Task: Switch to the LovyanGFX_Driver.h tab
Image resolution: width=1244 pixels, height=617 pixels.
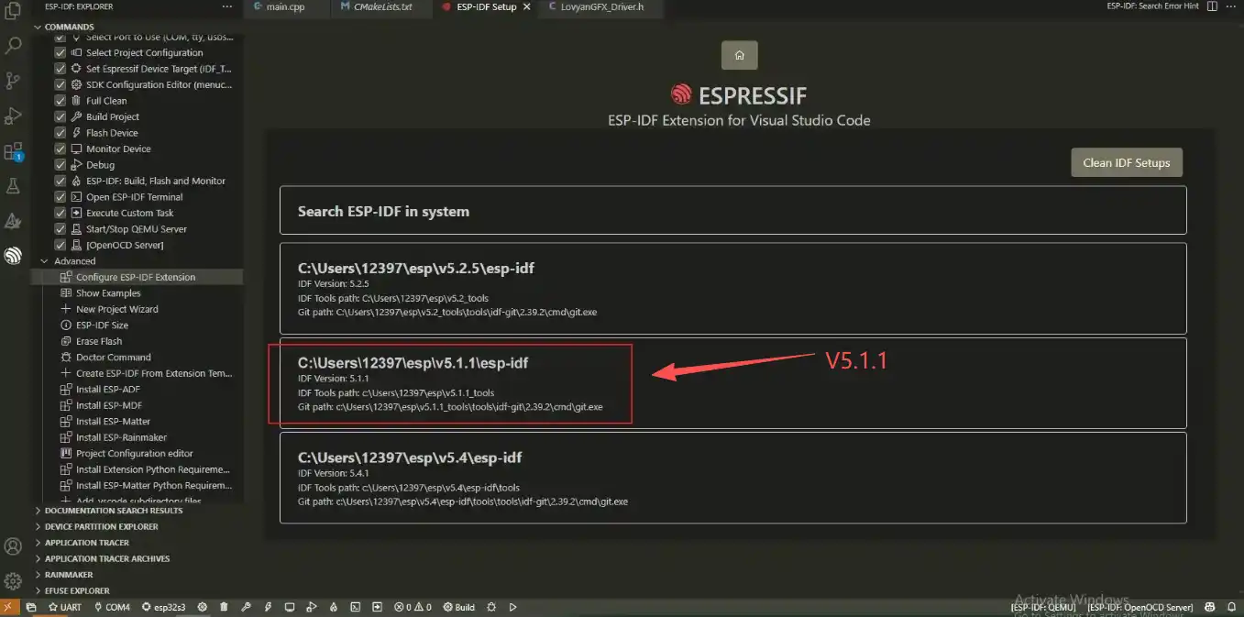Action: (x=601, y=6)
